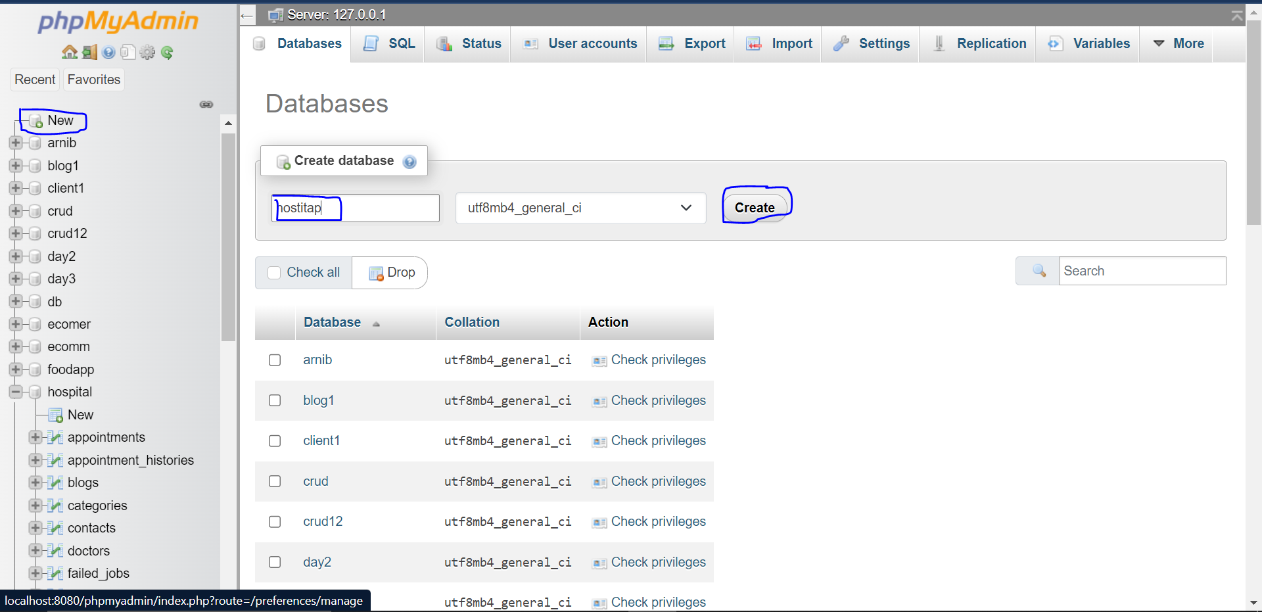
Task: Log out using the exit door icon
Action: click(89, 53)
